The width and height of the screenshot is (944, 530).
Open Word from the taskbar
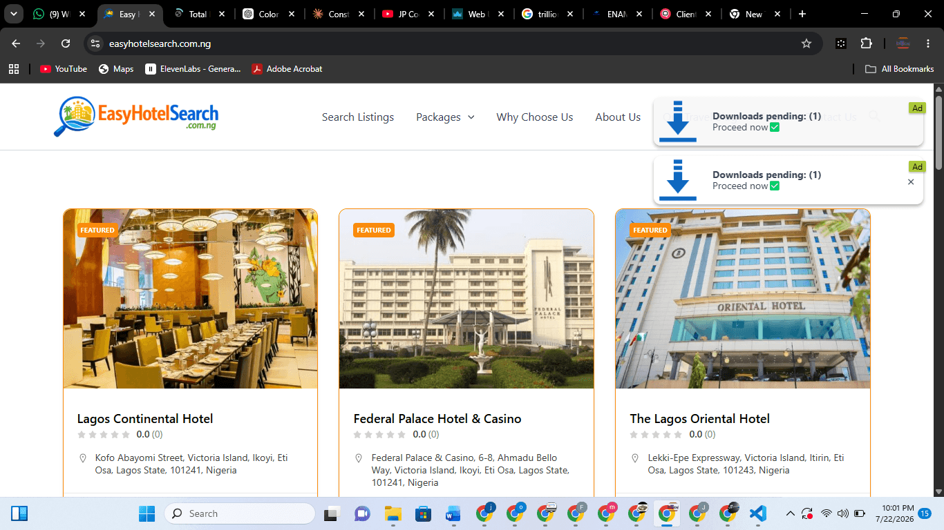pos(453,513)
